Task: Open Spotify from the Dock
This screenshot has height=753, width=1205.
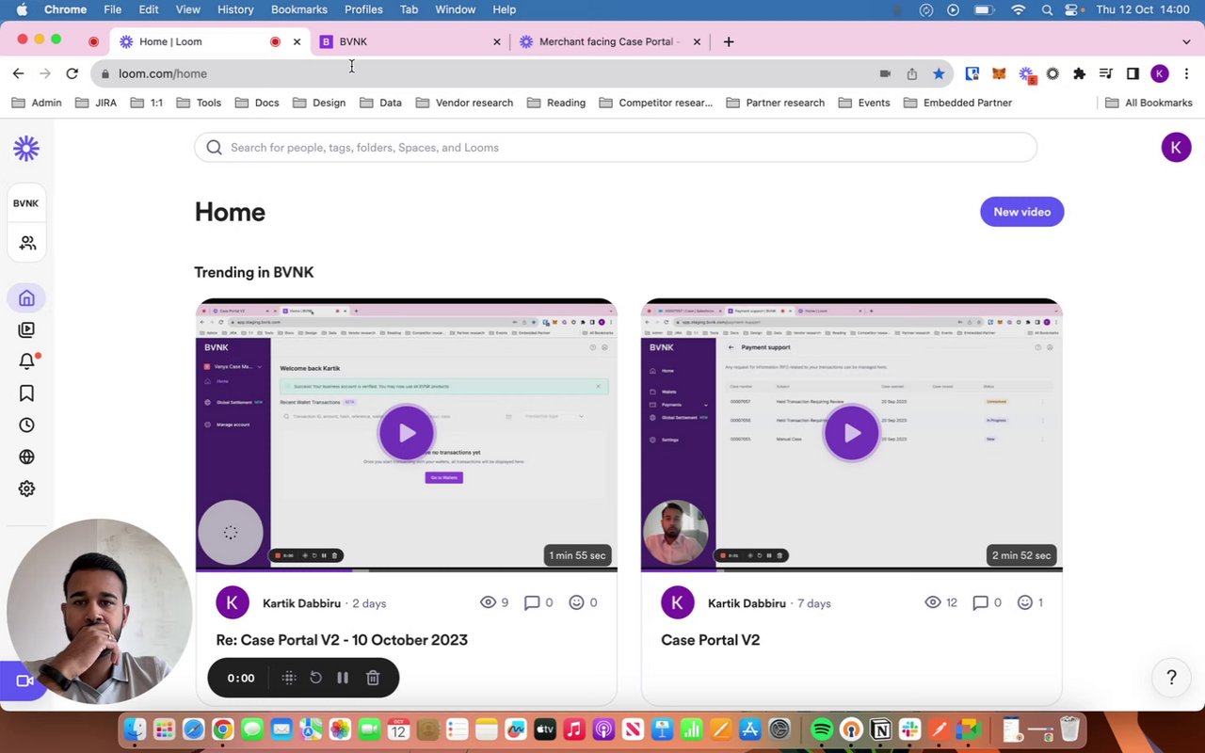Action: [x=822, y=729]
